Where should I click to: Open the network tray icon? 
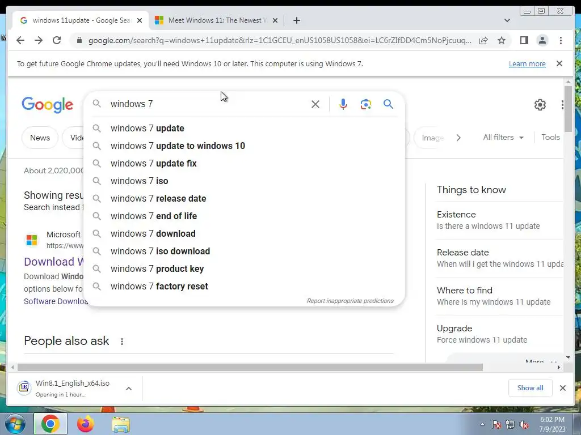pos(510,425)
